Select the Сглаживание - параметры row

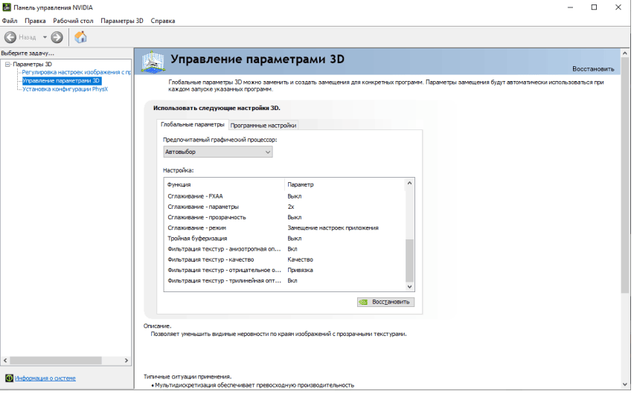pos(286,207)
